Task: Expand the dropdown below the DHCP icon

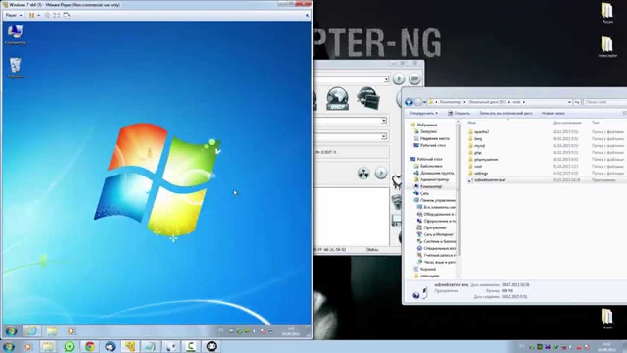Action: click(x=384, y=121)
